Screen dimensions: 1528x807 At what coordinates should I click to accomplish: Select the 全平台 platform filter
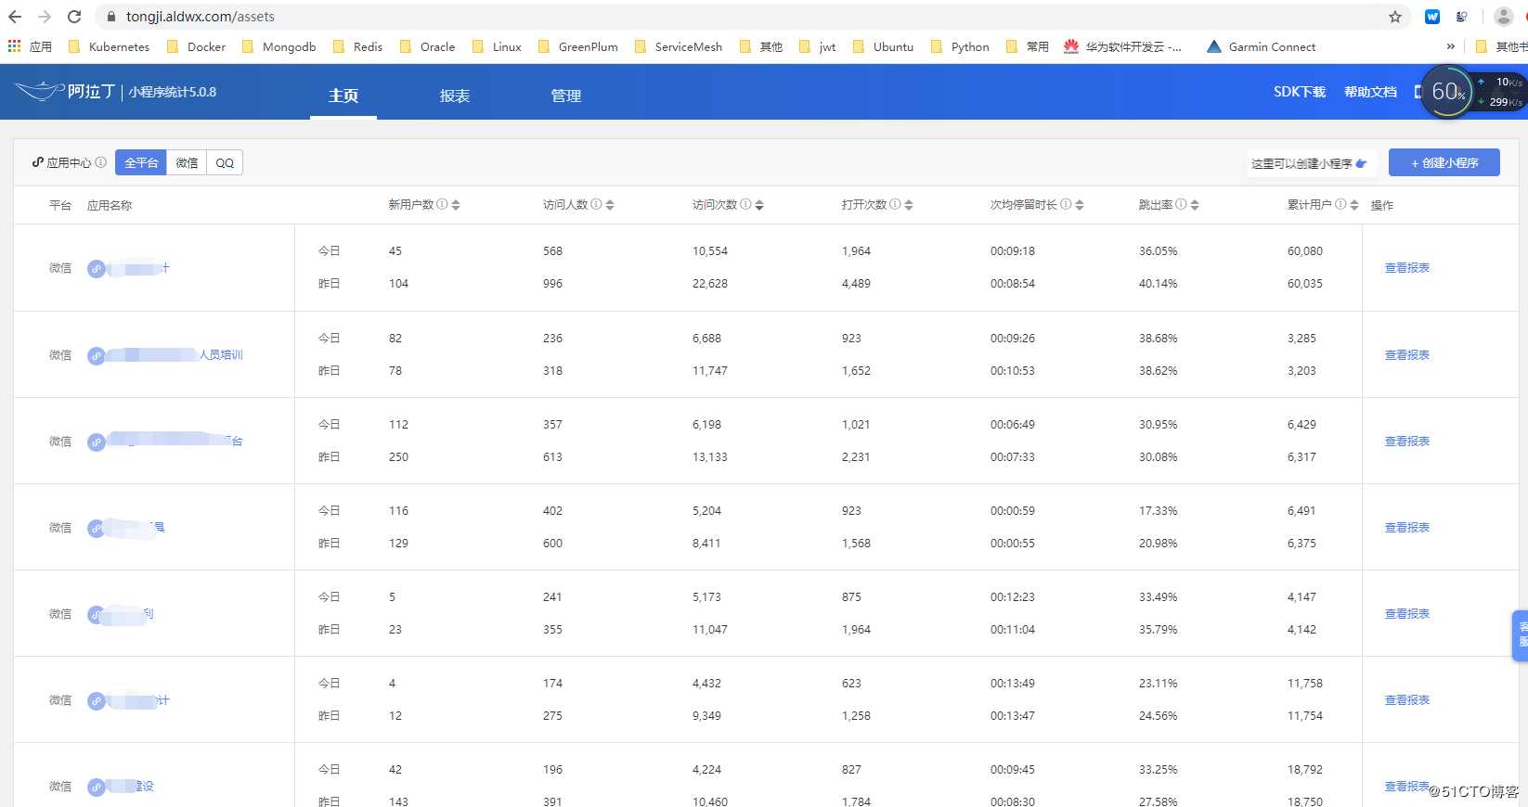141,162
